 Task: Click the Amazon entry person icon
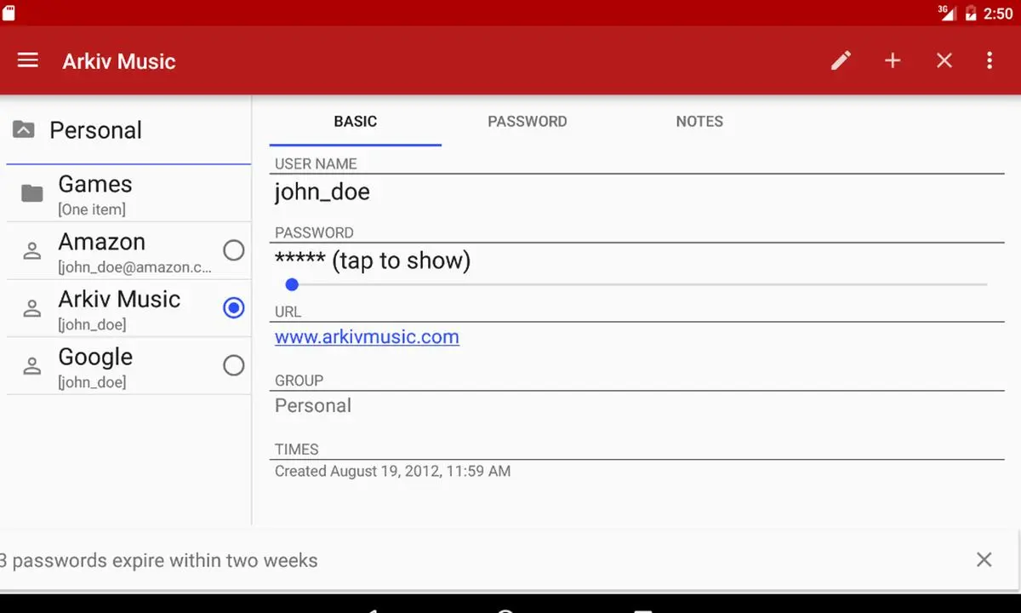pos(32,251)
